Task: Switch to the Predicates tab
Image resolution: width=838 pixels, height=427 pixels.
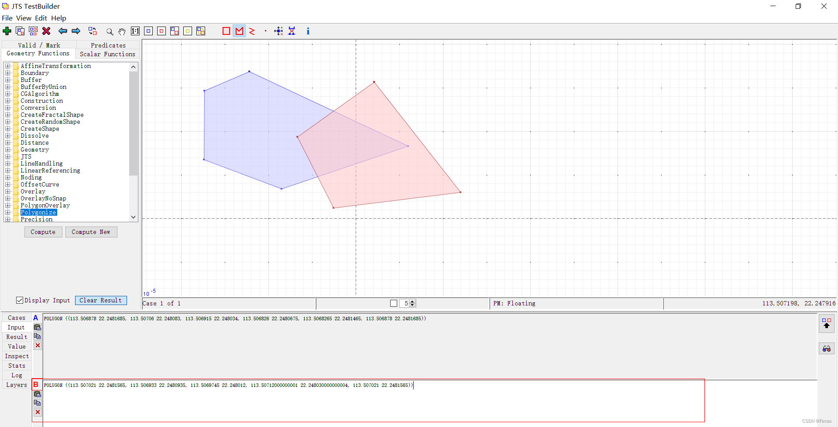Action: (108, 45)
